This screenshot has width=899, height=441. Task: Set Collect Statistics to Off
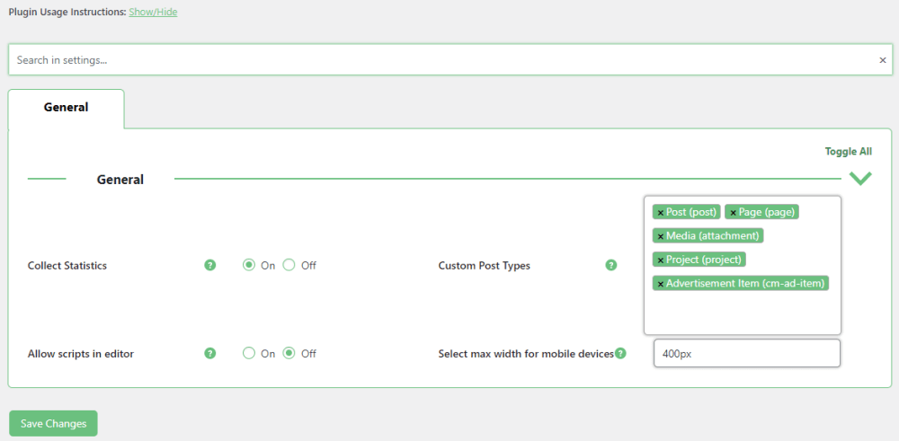[x=289, y=266]
